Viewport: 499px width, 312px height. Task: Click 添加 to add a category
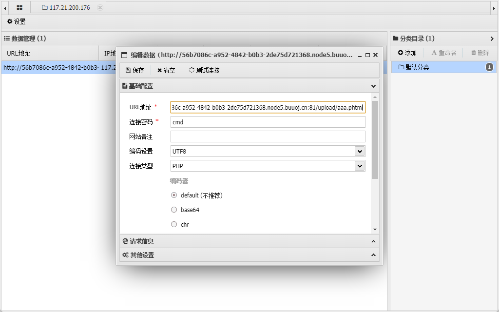pyautogui.click(x=407, y=53)
